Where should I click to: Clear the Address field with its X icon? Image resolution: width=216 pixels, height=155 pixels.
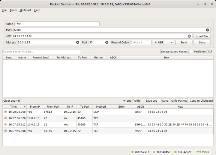click(78, 42)
